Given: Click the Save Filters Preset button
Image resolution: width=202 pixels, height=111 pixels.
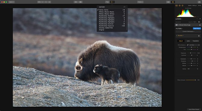Looking at the screenshot, I should pyautogui.click(x=194, y=109).
